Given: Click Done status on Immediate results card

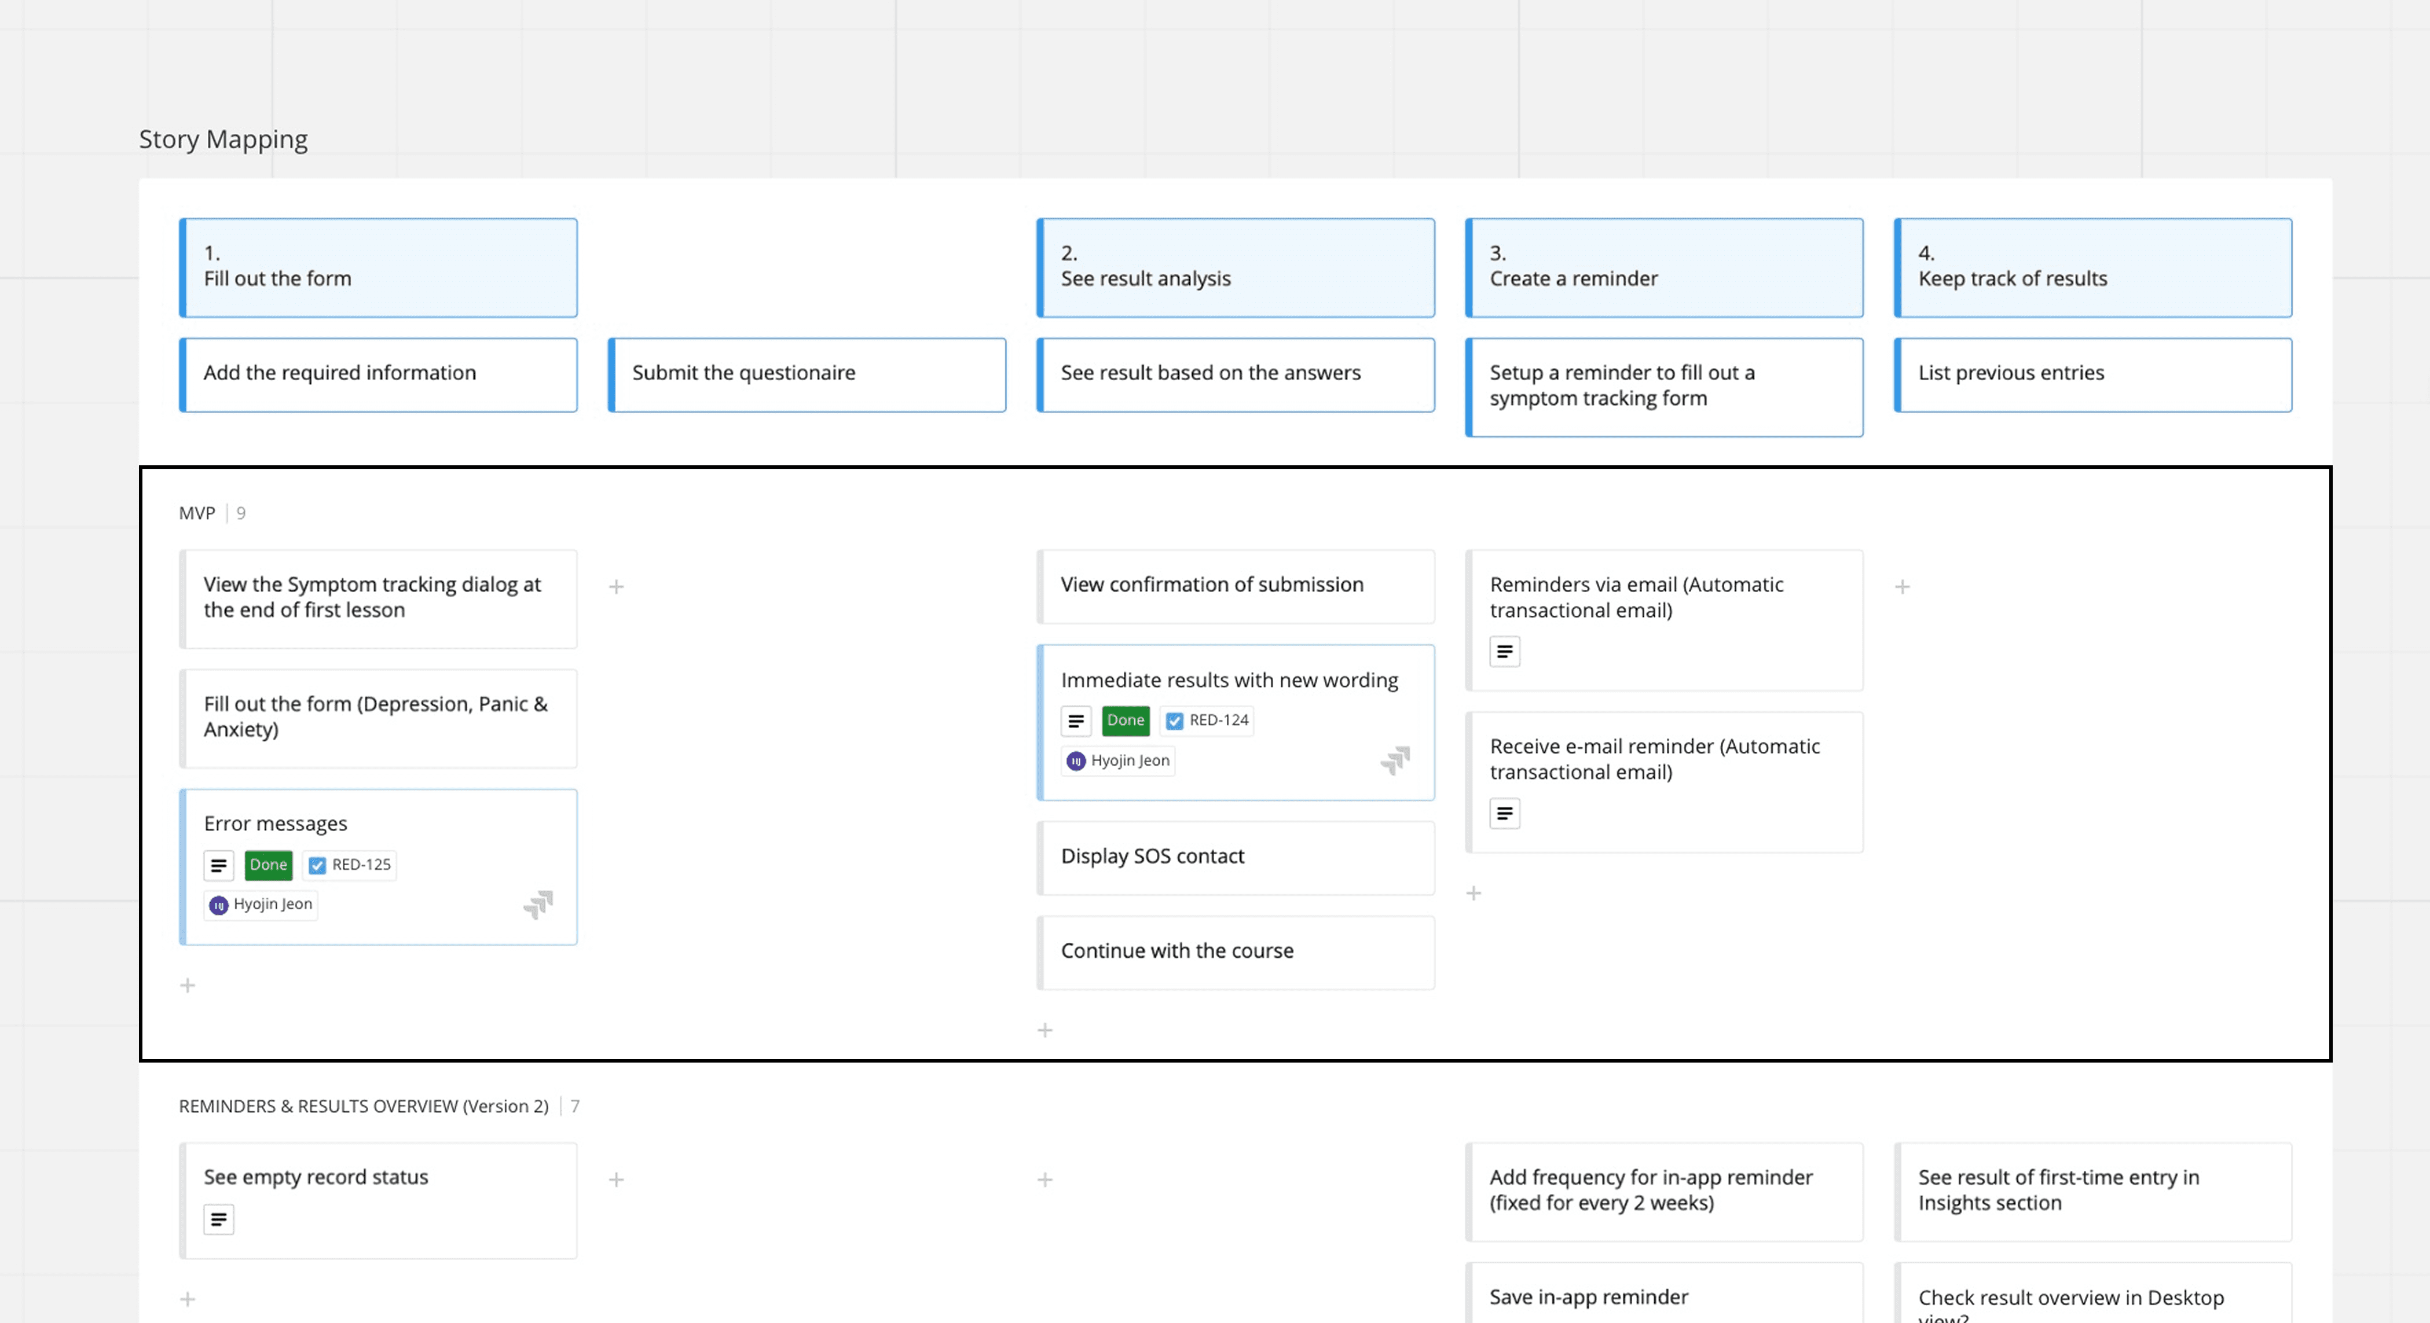Looking at the screenshot, I should click(1126, 721).
